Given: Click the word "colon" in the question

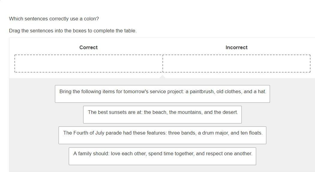Looking at the screenshot, I should point(91,19).
